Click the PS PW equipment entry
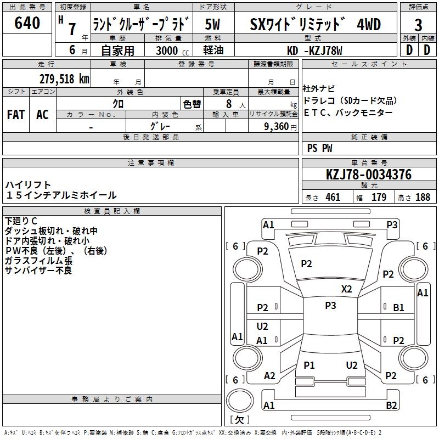 [320, 148]
